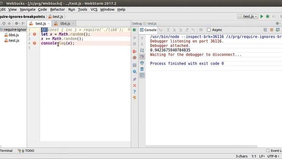The width and height of the screenshot is (282, 159).
Task: Step over icon in debugger toolbar
Action: [x=168, y=30]
